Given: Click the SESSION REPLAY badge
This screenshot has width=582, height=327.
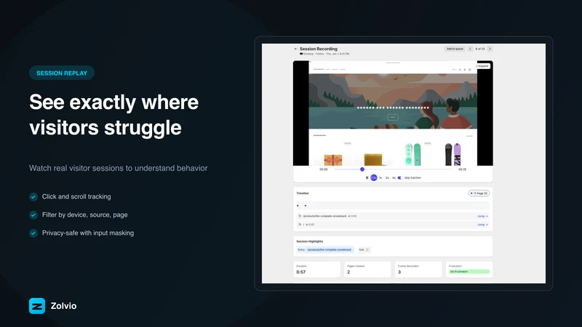Looking at the screenshot, I should [x=62, y=73].
